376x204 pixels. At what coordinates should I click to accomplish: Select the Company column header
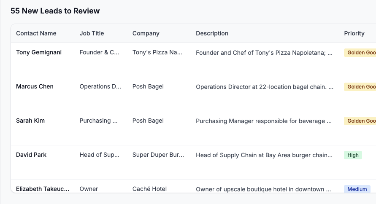146,33
